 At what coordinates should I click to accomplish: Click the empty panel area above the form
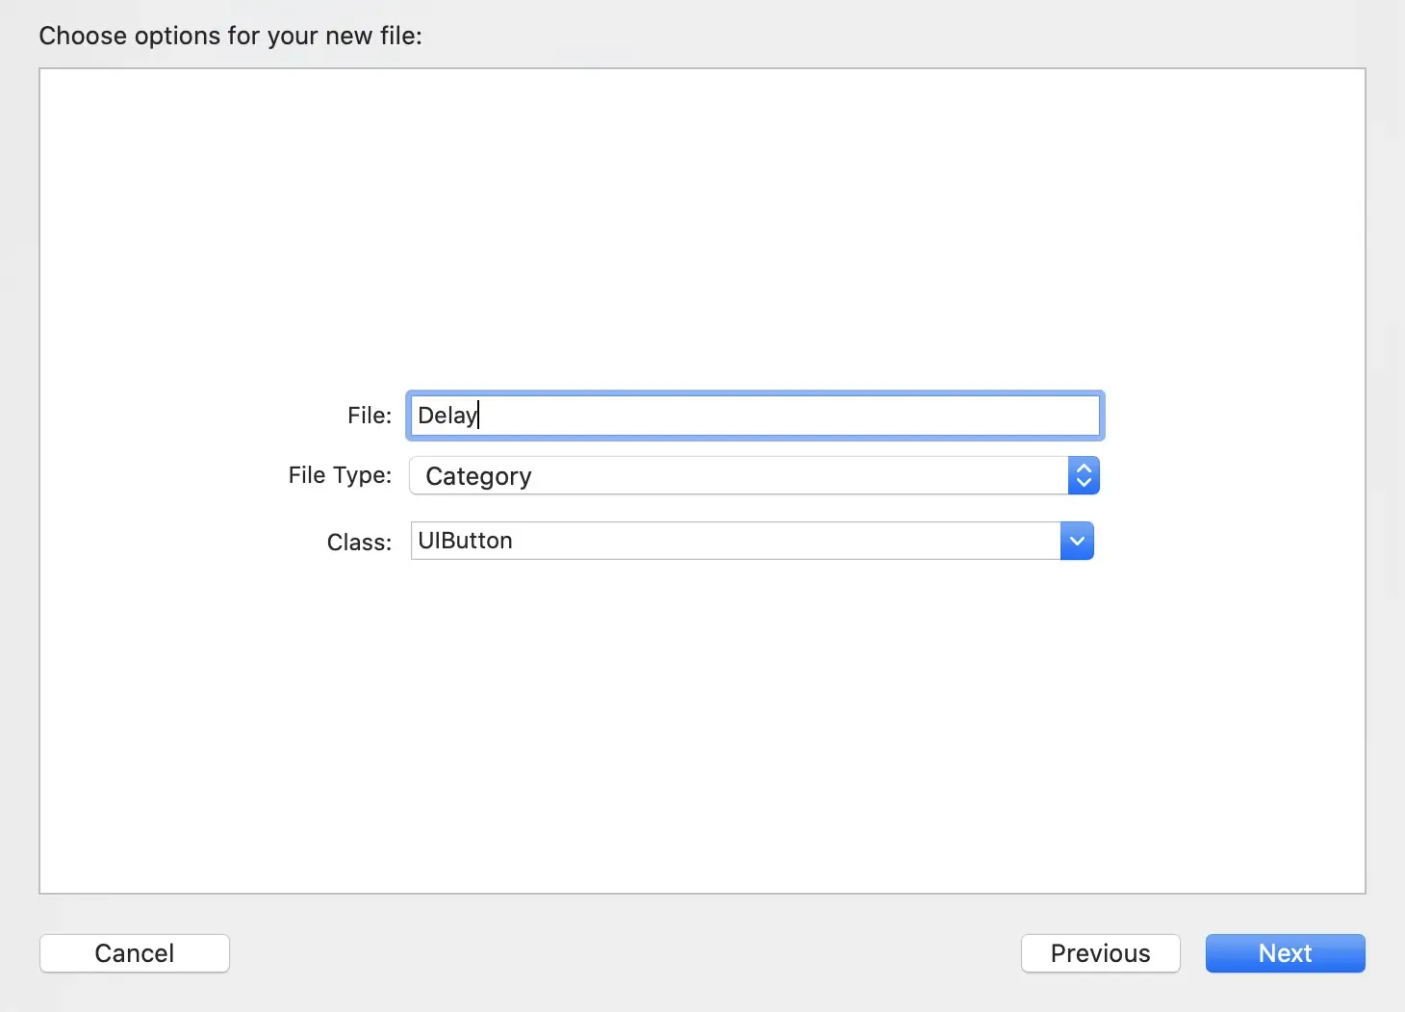pyautogui.click(x=702, y=221)
